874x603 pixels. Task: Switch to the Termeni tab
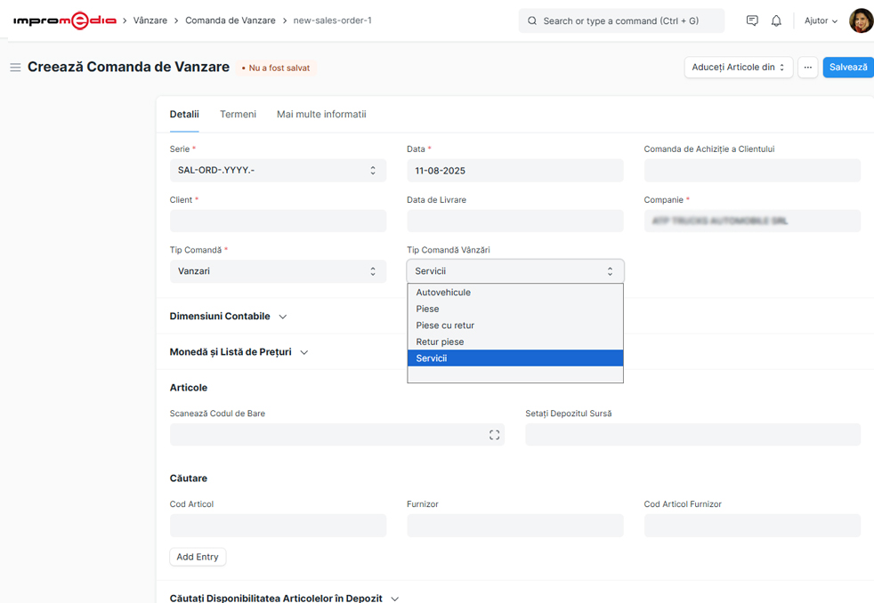tap(238, 115)
